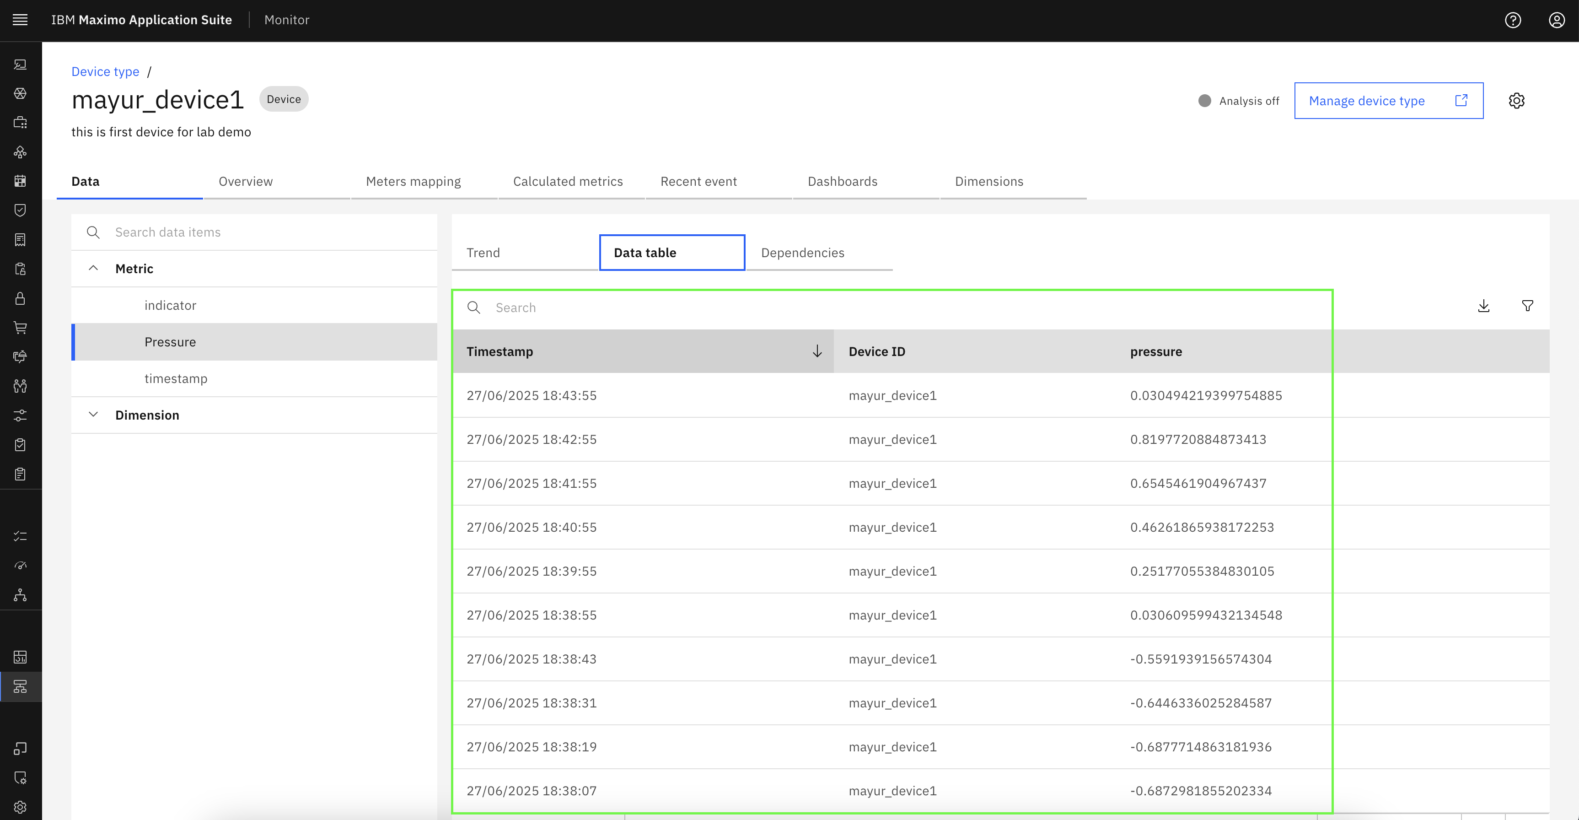Download the data table via download icon
Viewport: 1579px width, 820px height.
click(x=1483, y=306)
